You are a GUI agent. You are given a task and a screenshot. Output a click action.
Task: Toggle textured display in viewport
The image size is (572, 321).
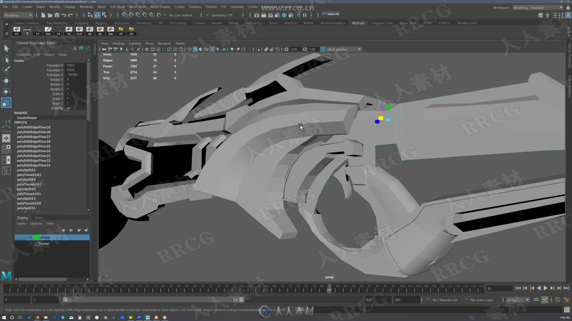212,49
